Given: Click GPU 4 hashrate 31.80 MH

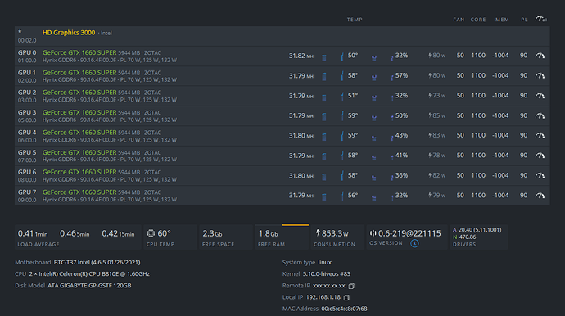Looking at the screenshot, I should pyautogui.click(x=301, y=136).
